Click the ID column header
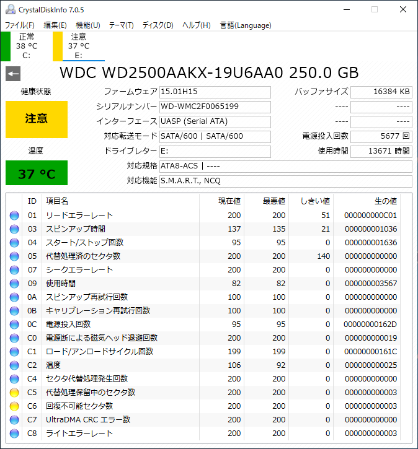Image resolution: width=418 pixels, height=449 pixels. pos(32,201)
